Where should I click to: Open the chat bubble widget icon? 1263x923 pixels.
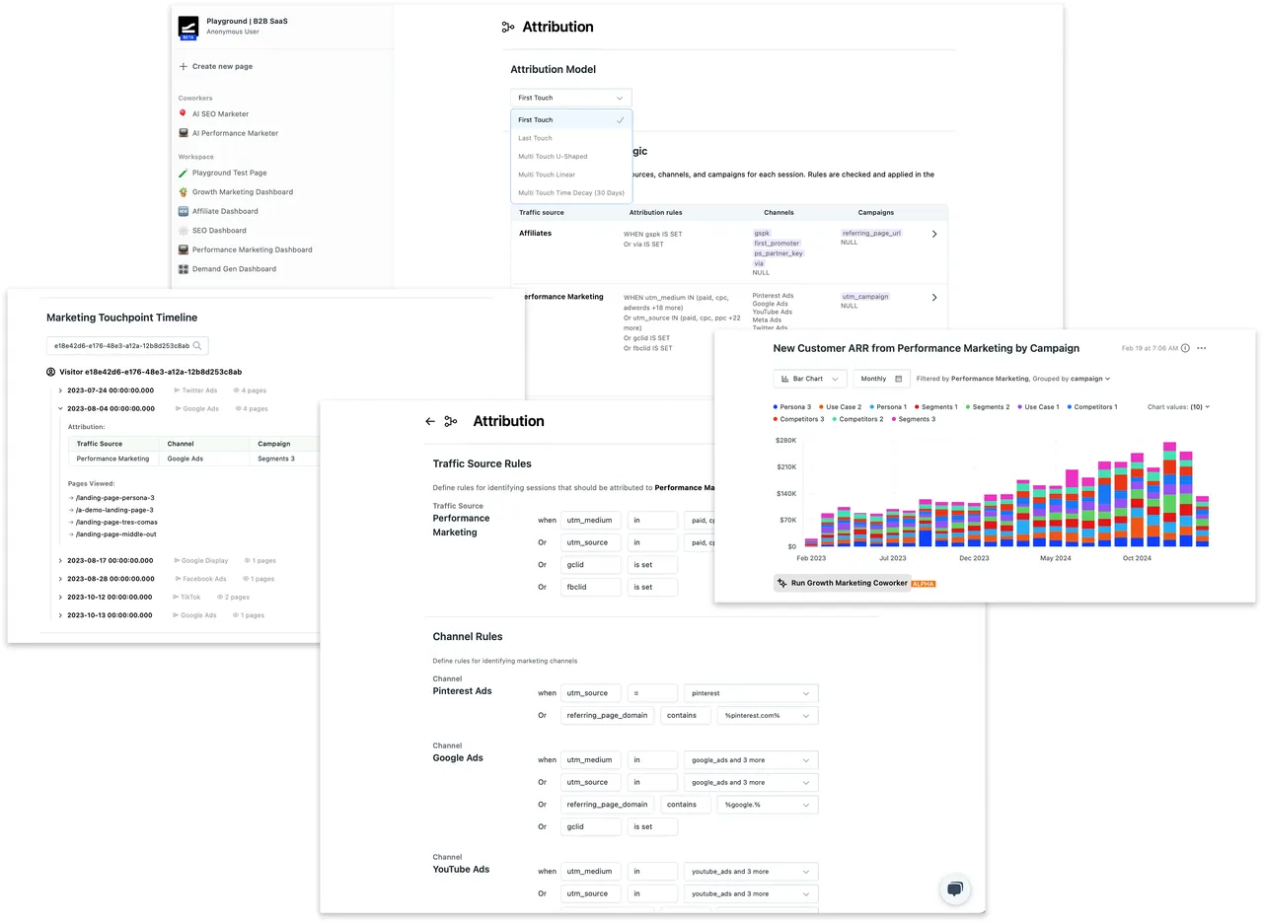click(955, 888)
